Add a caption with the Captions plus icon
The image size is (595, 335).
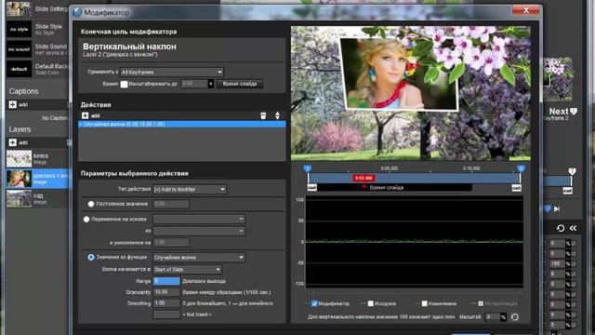tap(12, 104)
